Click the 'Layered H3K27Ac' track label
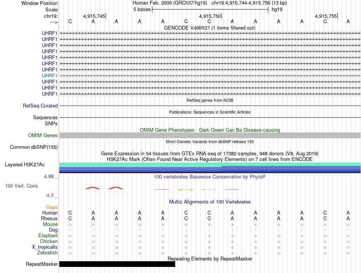 pyautogui.click(x=25, y=165)
